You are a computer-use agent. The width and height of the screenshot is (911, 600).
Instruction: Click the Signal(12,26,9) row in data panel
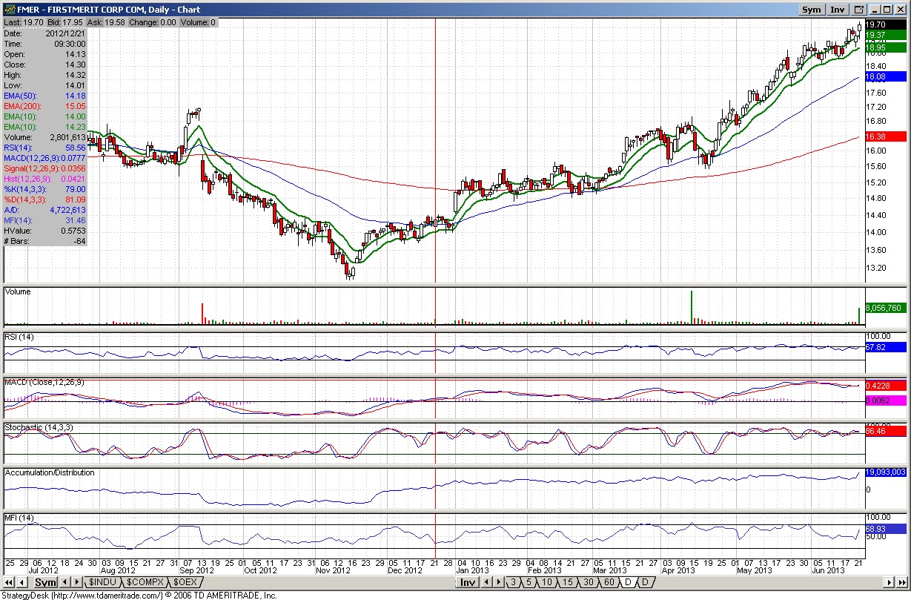click(45, 168)
